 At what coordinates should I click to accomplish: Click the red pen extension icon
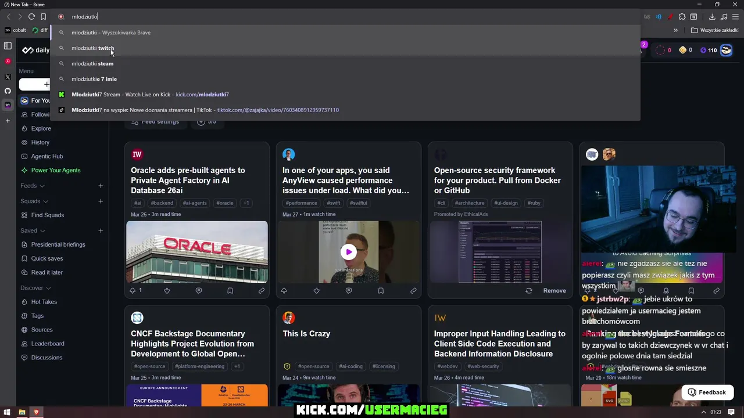[x=670, y=17]
